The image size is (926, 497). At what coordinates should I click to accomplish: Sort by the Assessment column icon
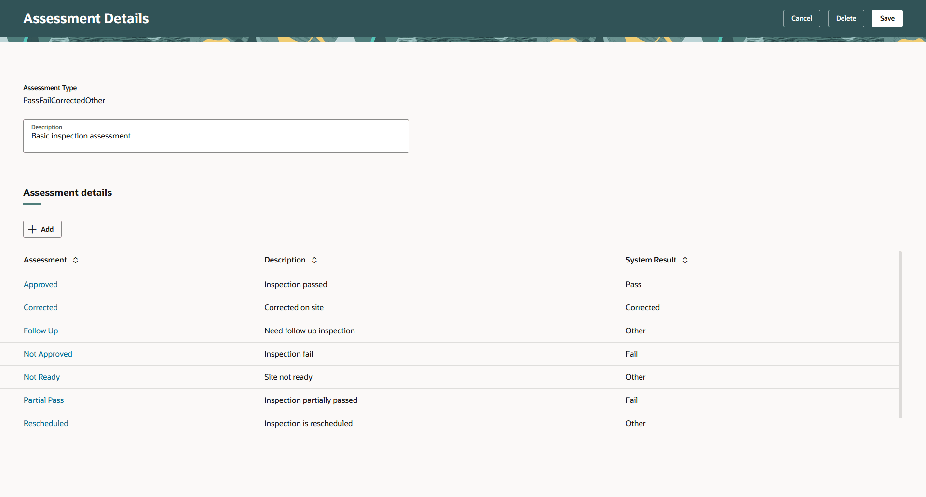click(76, 260)
